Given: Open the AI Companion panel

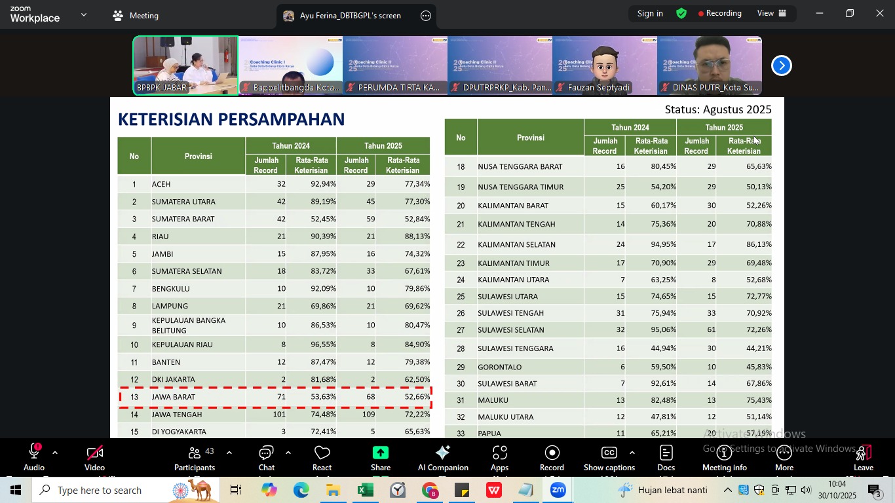Looking at the screenshot, I should coord(443,458).
